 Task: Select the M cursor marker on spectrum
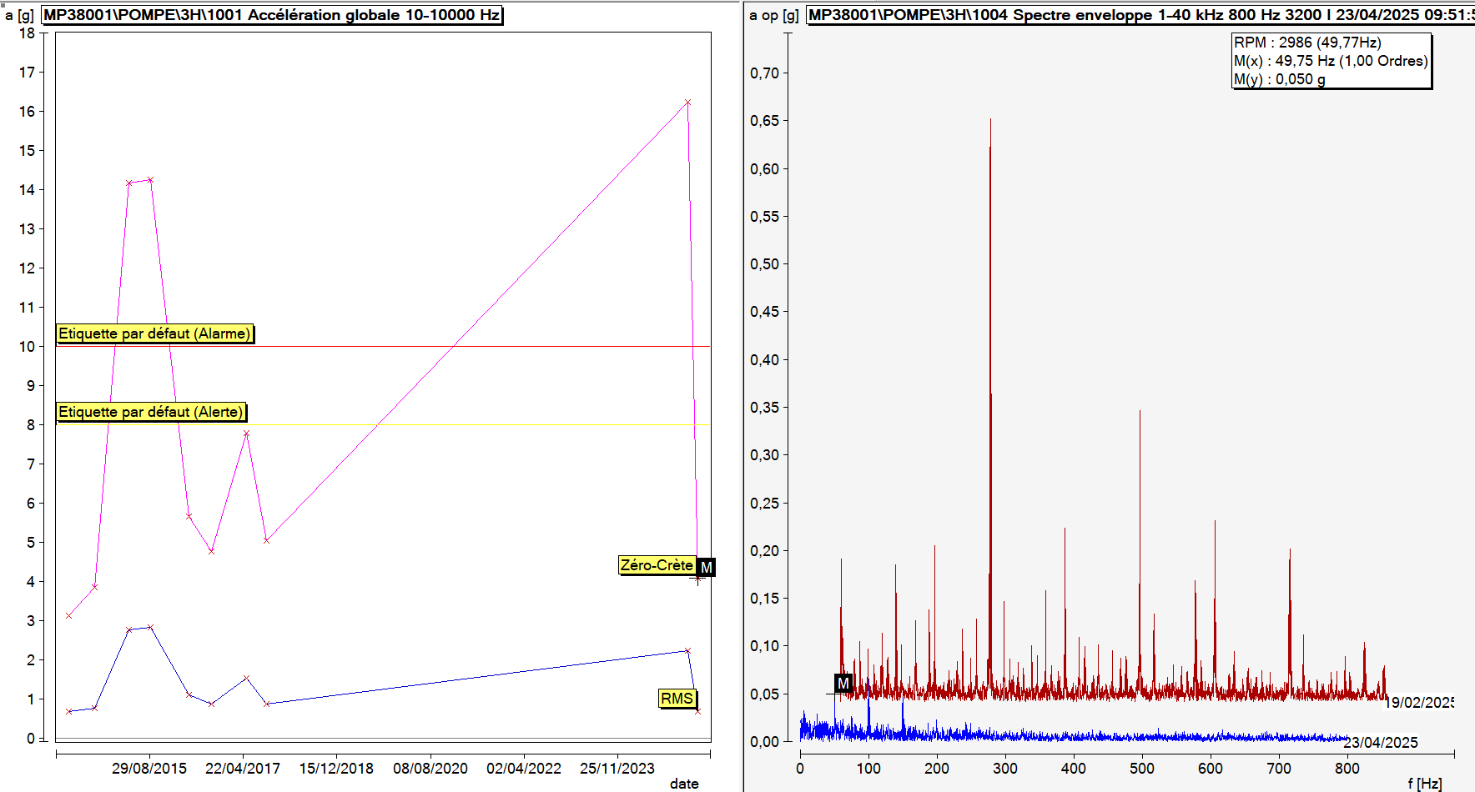tap(843, 684)
